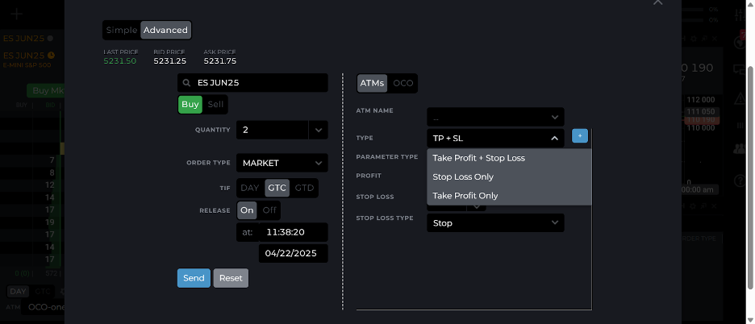Click the blue plus button beside TYPE
755x324 pixels.
[x=580, y=136]
